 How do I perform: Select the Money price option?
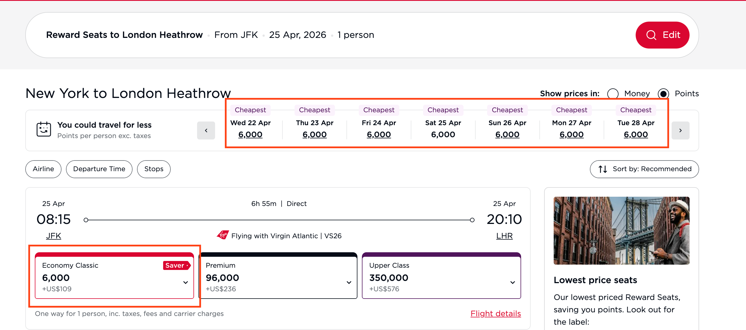click(x=613, y=94)
